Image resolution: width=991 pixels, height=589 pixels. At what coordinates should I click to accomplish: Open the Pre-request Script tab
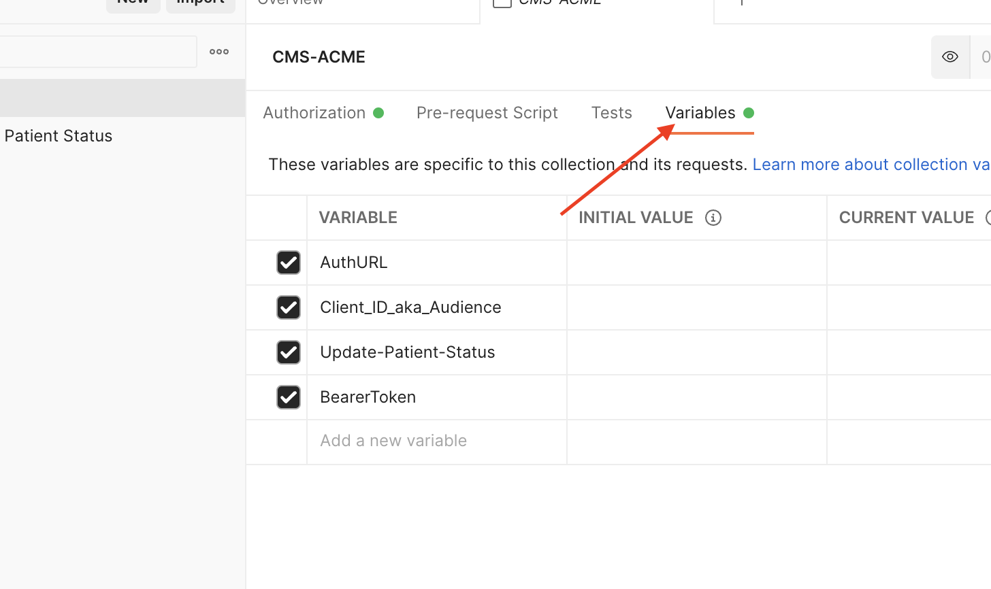click(487, 112)
